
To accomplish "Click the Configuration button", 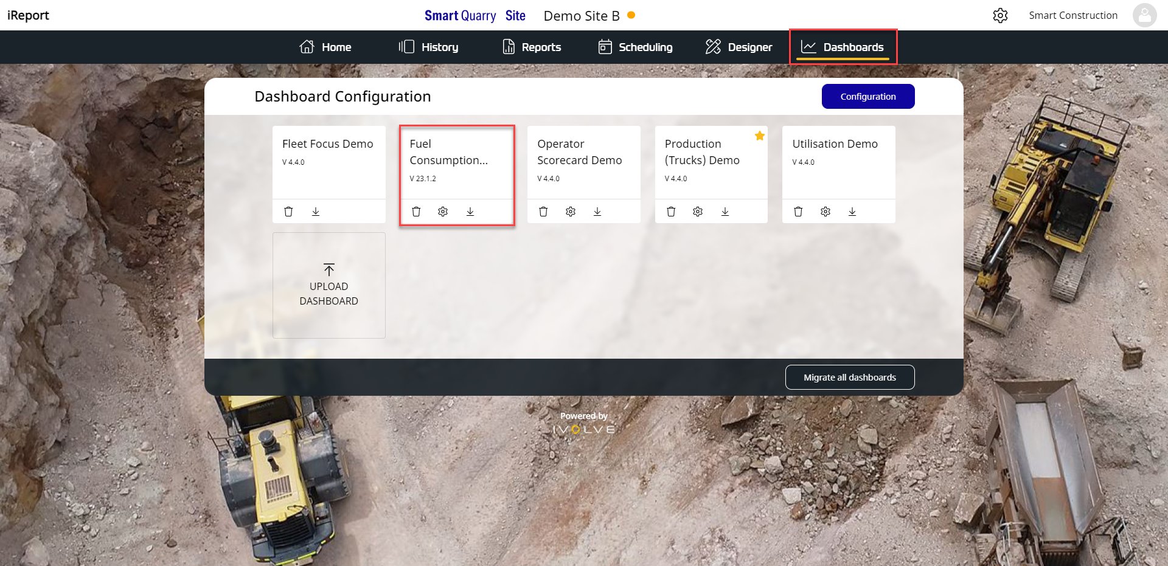I will (x=868, y=97).
